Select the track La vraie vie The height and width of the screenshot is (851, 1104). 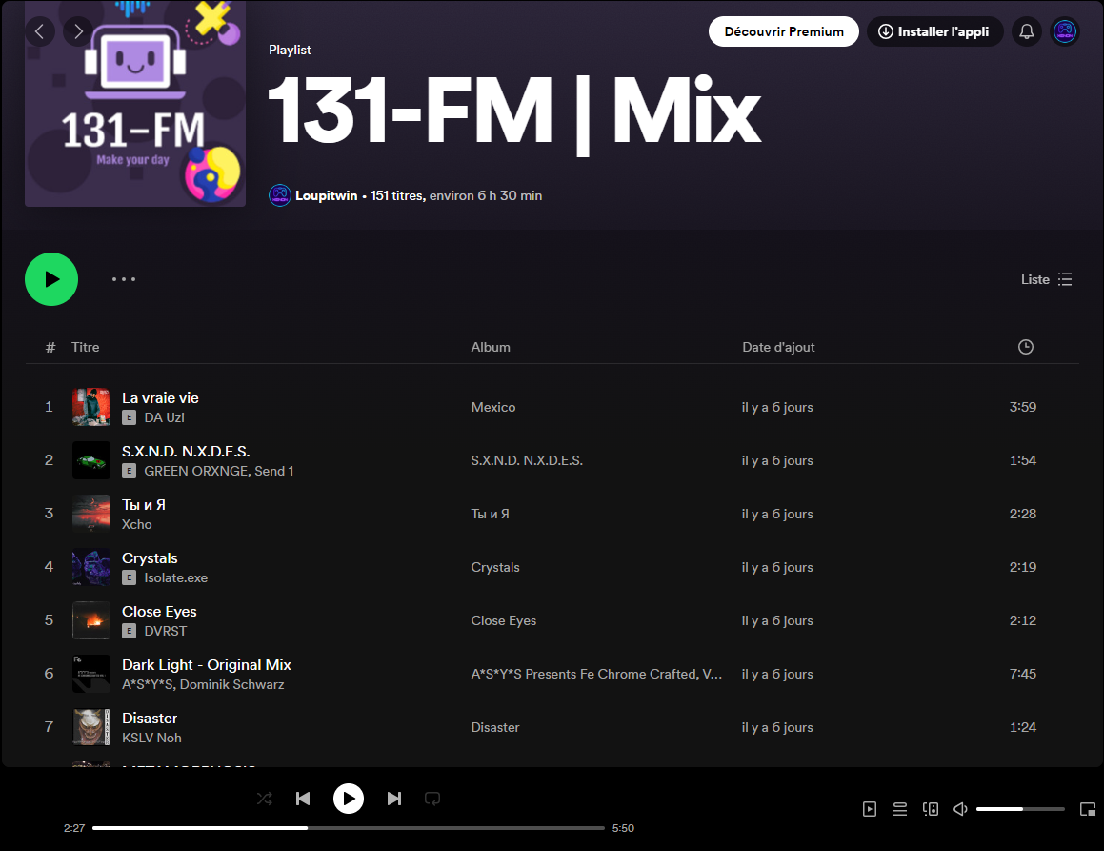160,398
